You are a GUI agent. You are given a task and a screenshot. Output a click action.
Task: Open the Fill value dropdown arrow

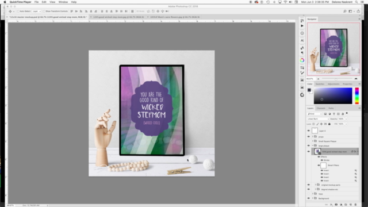tap(346, 124)
